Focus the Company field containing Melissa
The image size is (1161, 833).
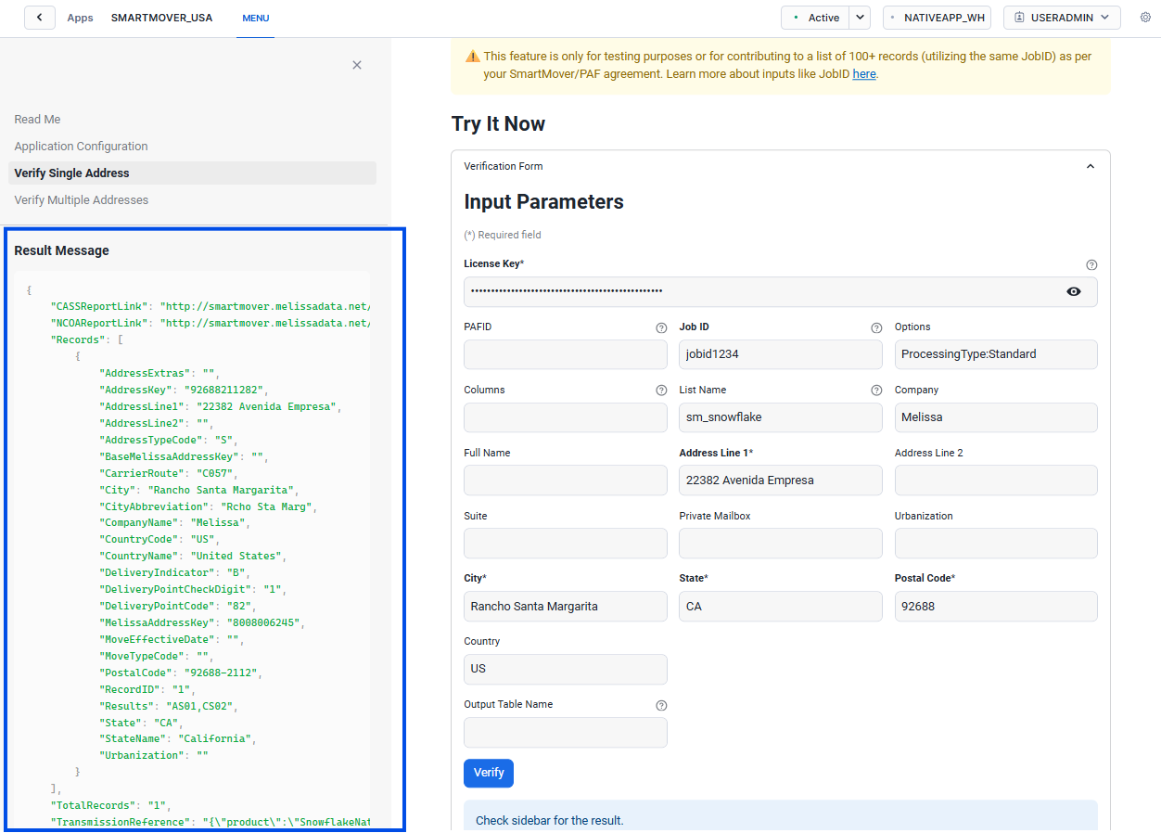pyautogui.click(x=996, y=417)
